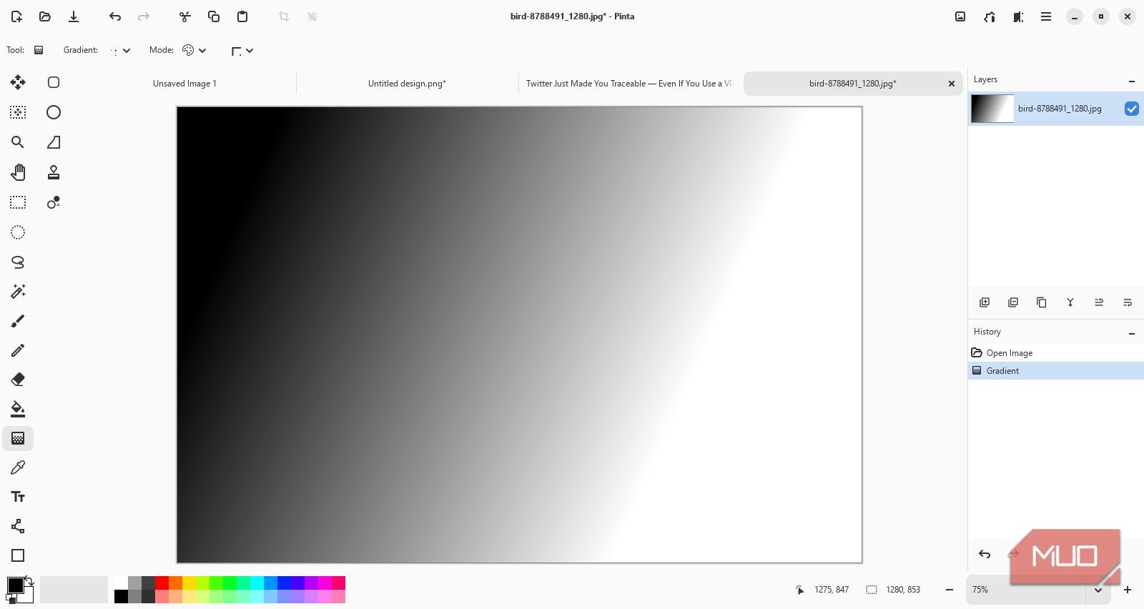
Task: Select the Move Selected tool
Action: (x=18, y=82)
